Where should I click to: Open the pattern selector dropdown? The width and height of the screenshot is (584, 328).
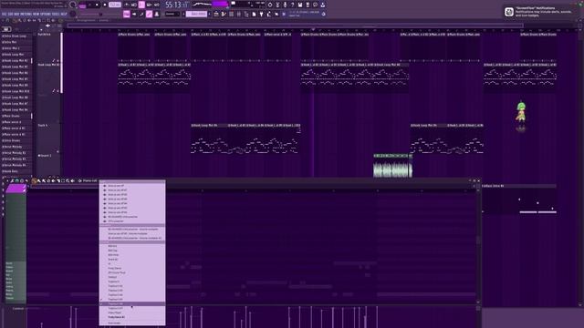pyautogui.click(x=196, y=15)
